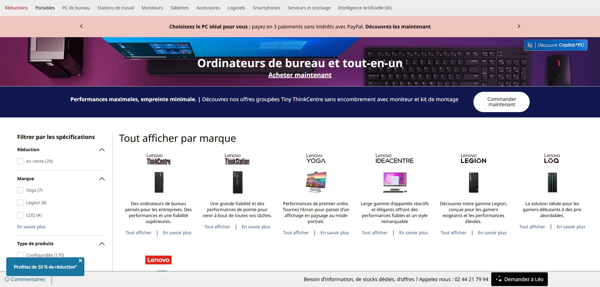Close the 10% réduction popup

[80, 260]
